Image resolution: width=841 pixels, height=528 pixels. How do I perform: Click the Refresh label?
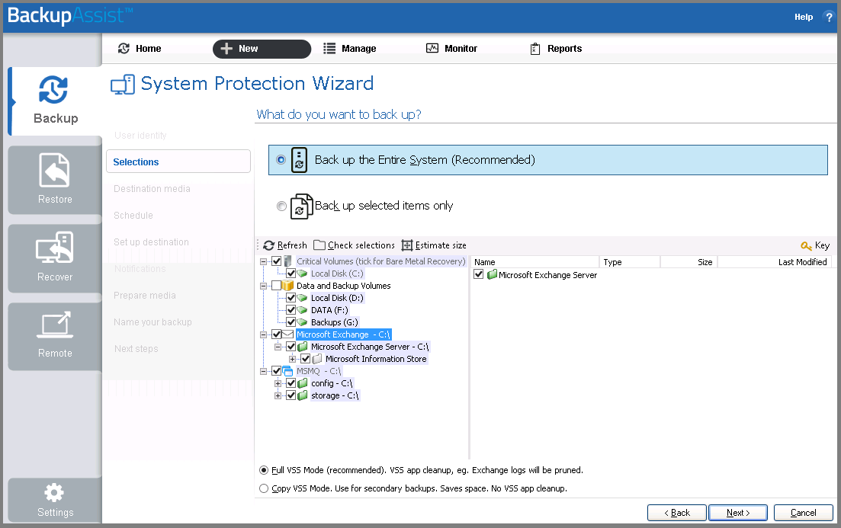tap(292, 245)
